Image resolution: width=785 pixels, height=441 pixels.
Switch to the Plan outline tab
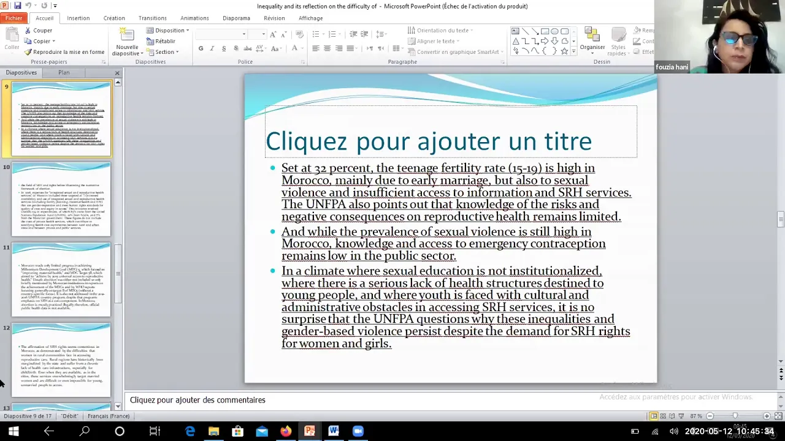click(64, 72)
